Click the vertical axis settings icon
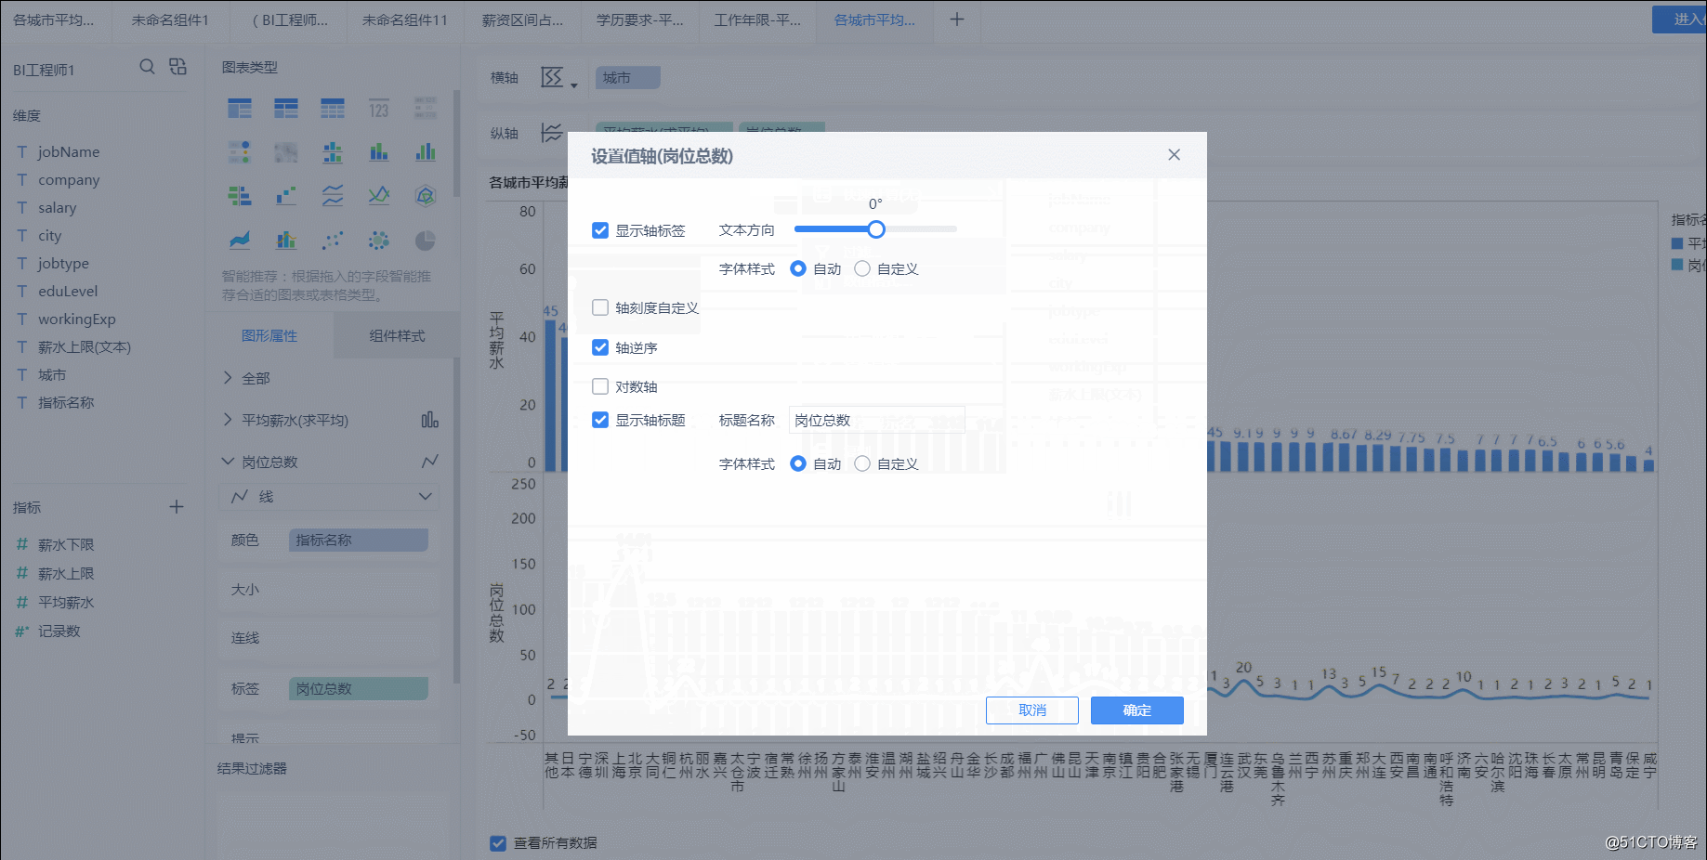 tap(552, 133)
